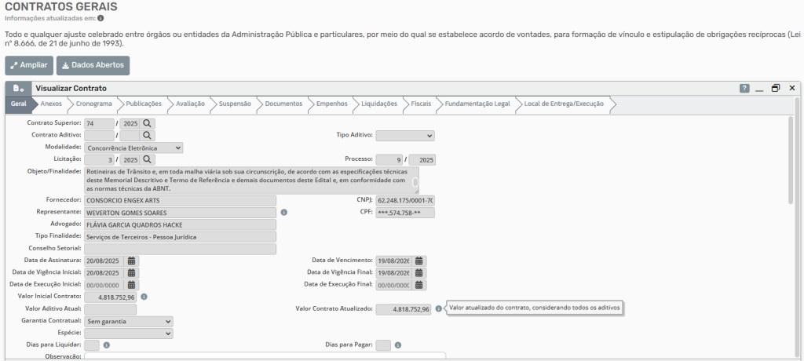
Task: Select the Geral tab
Action: (x=19, y=104)
